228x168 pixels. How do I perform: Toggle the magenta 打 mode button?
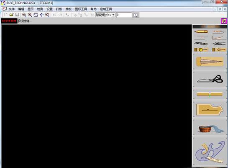pos(224,21)
